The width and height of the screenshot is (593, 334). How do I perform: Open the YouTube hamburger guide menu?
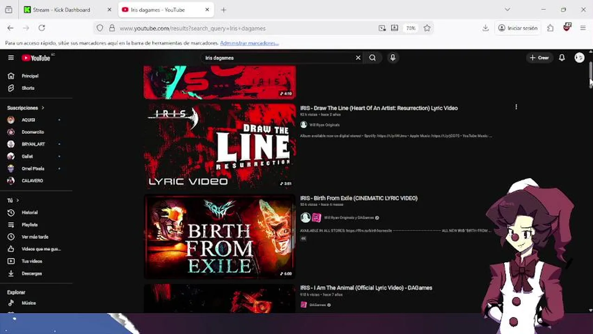click(11, 58)
